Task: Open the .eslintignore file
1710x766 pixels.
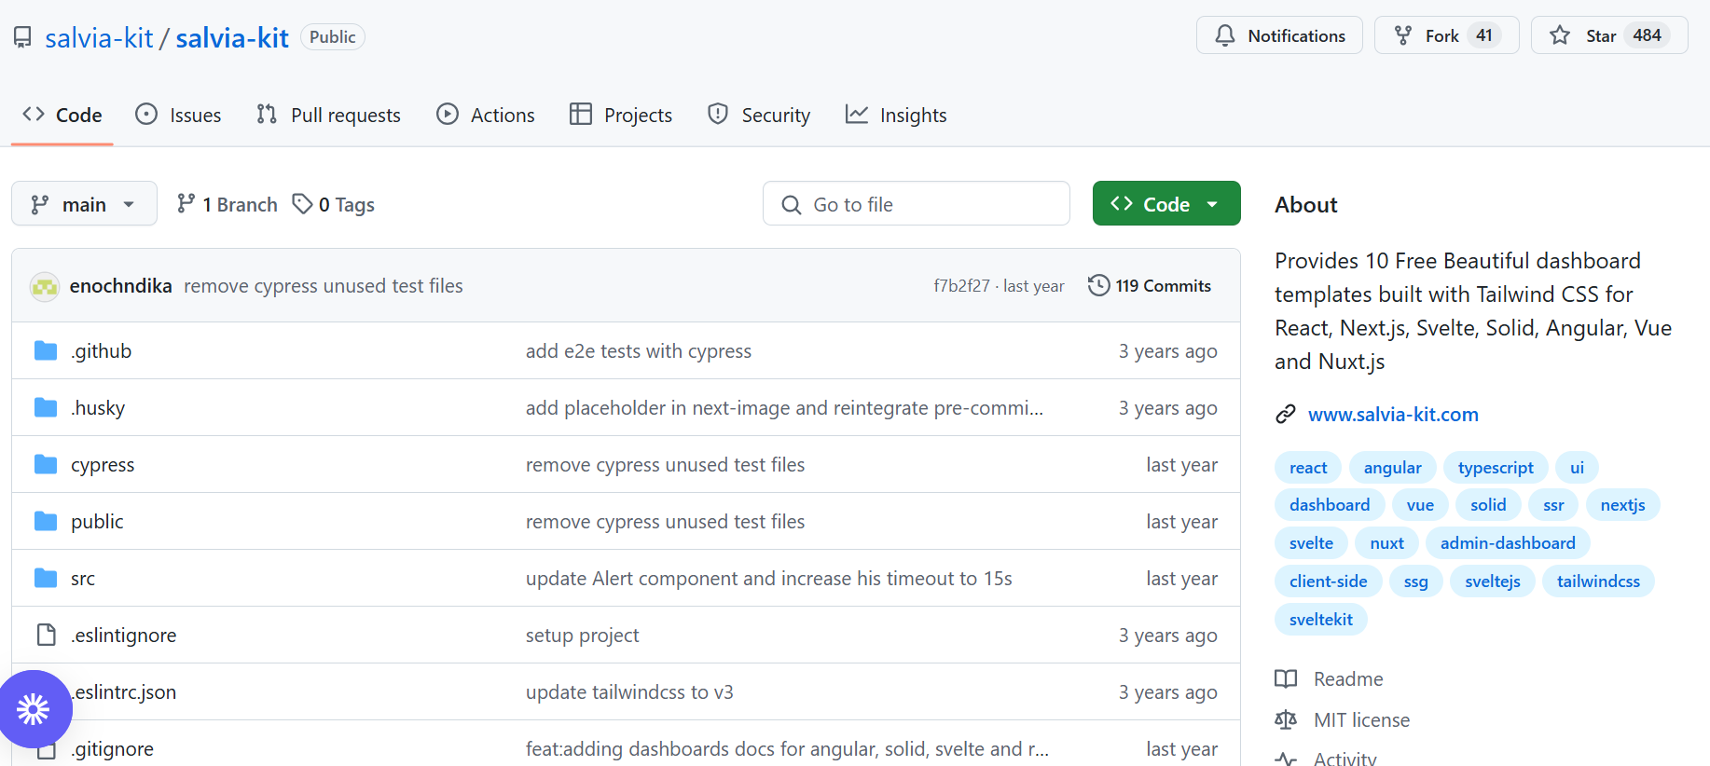Action: pyautogui.click(x=124, y=636)
